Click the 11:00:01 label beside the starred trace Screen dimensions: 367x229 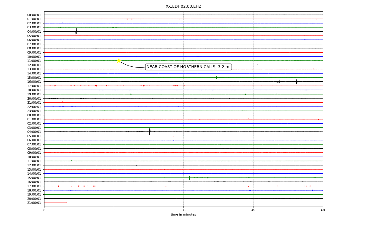click(34, 61)
